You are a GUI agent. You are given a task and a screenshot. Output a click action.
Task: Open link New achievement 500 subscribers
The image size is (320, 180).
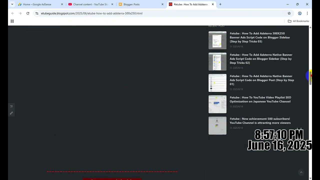coord(260,121)
